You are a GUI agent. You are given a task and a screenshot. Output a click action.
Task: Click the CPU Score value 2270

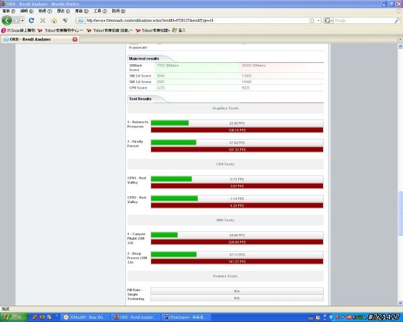click(x=161, y=87)
